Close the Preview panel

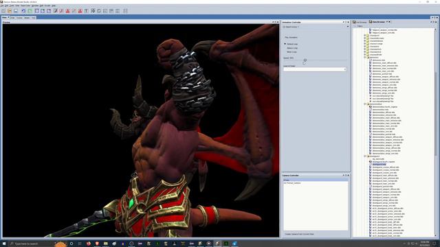tap(278, 22)
